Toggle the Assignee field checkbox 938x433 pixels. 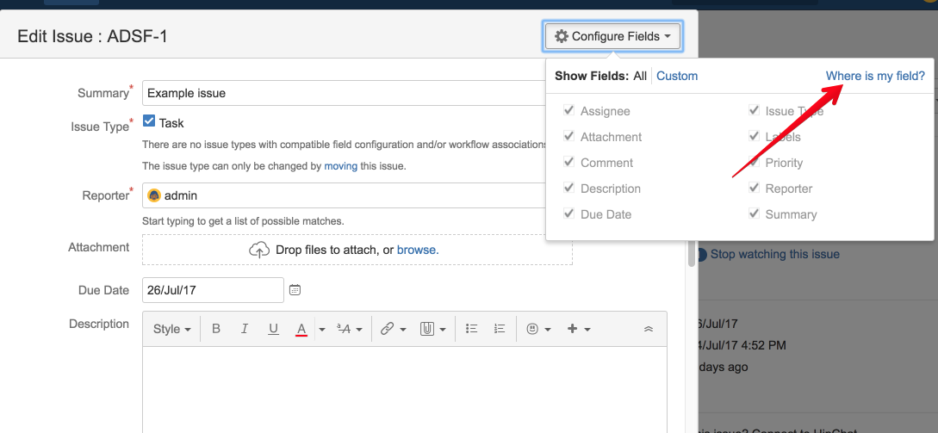[568, 111]
